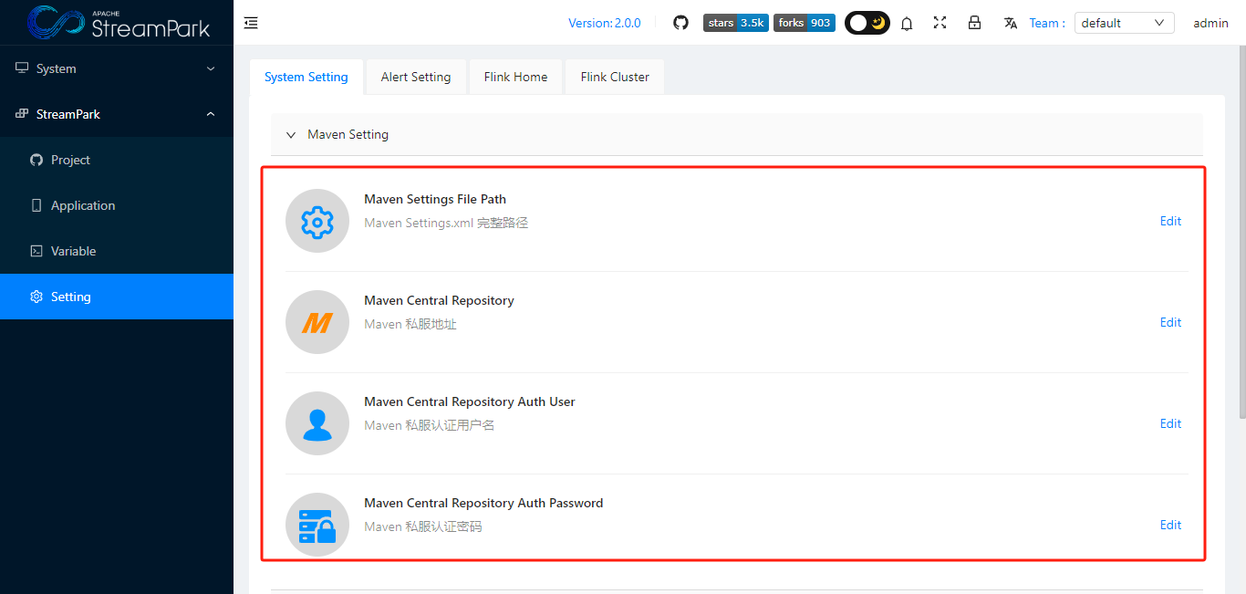Click the GitHub icon in the top bar
Screen dimensions: 1246x594
point(680,23)
